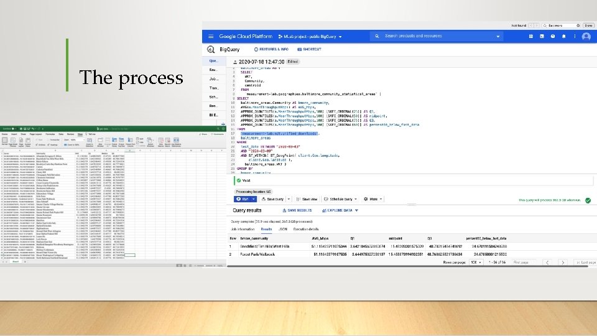Screen dimensions: 597x336
Task: Open the Excel Insert ribbon tab
Action: tap(14, 134)
